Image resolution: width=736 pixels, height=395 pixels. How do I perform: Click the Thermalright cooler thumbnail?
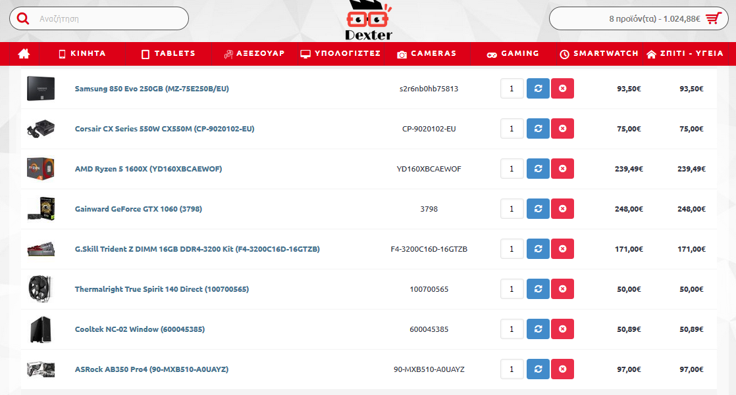pos(41,289)
